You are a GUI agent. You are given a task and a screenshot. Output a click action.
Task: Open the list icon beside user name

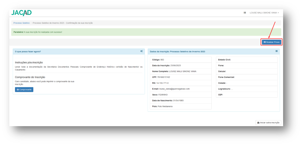[x=245, y=13]
